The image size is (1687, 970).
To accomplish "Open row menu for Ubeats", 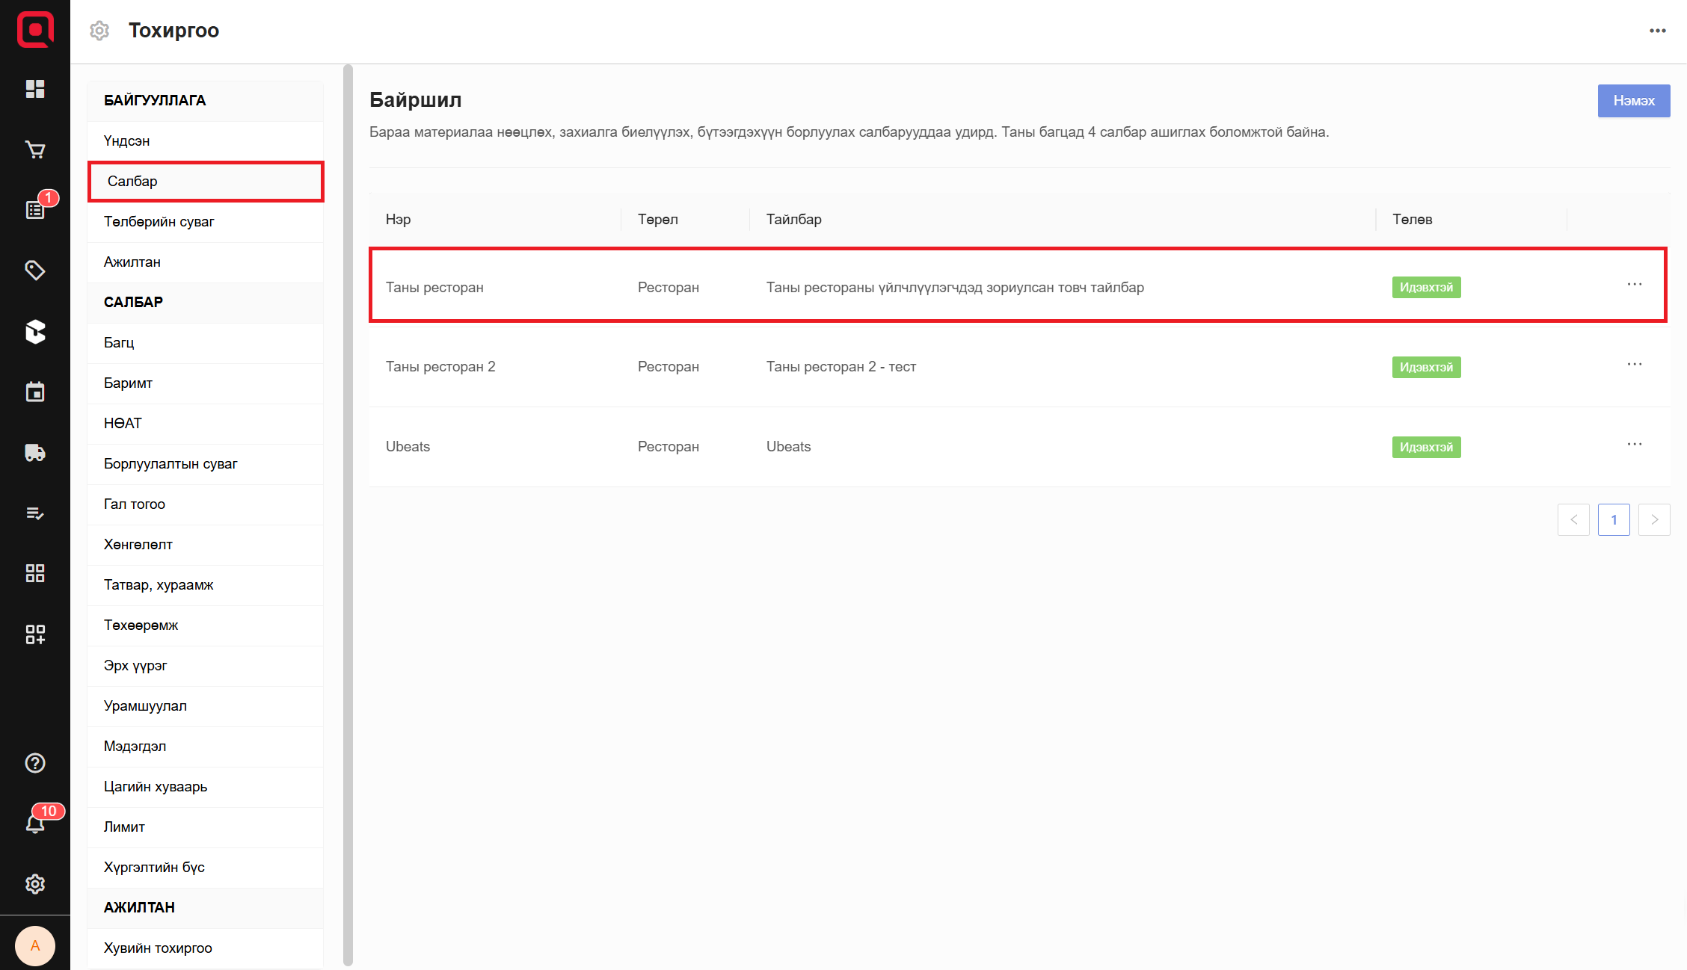I will (1634, 445).
